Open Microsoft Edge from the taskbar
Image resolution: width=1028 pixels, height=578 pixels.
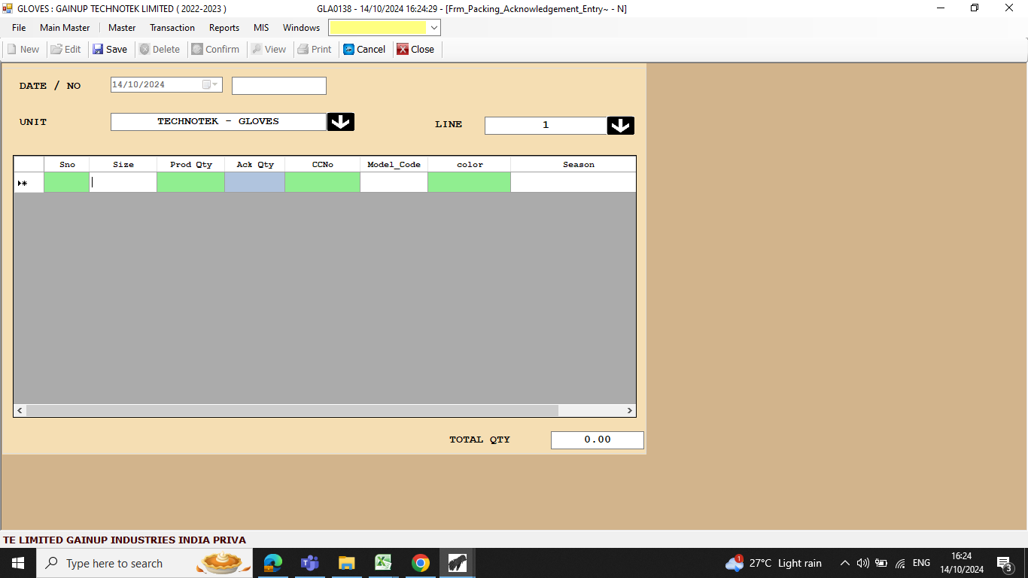pyautogui.click(x=272, y=563)
